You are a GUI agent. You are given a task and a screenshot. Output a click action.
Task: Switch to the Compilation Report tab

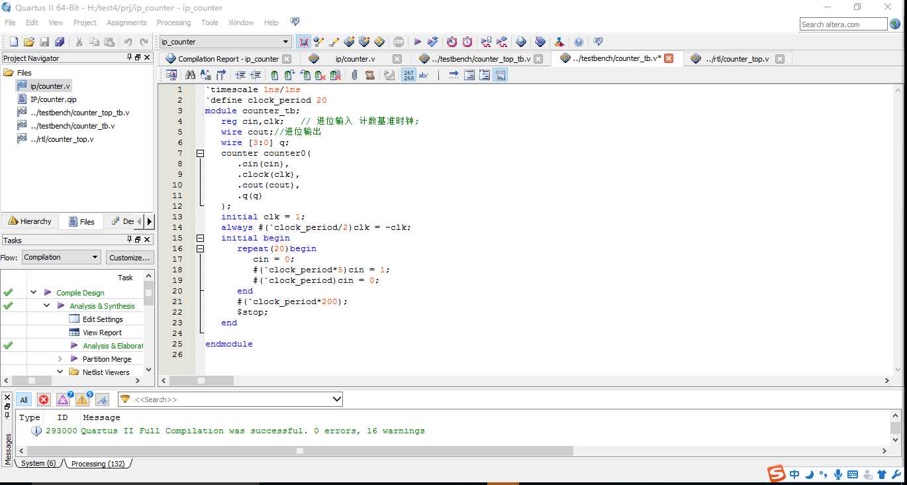pyautogui.click(x=228, y=58)
